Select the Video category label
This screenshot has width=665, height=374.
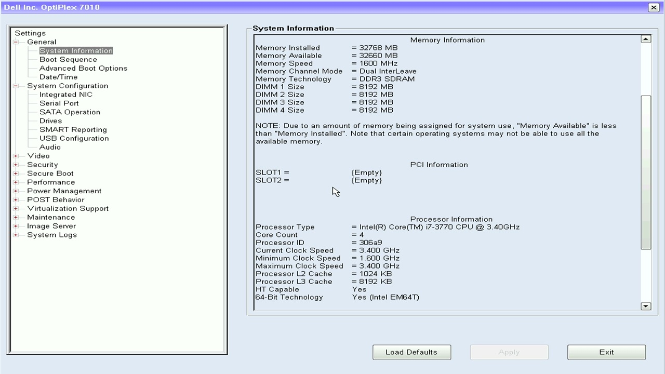click(38, 156)
